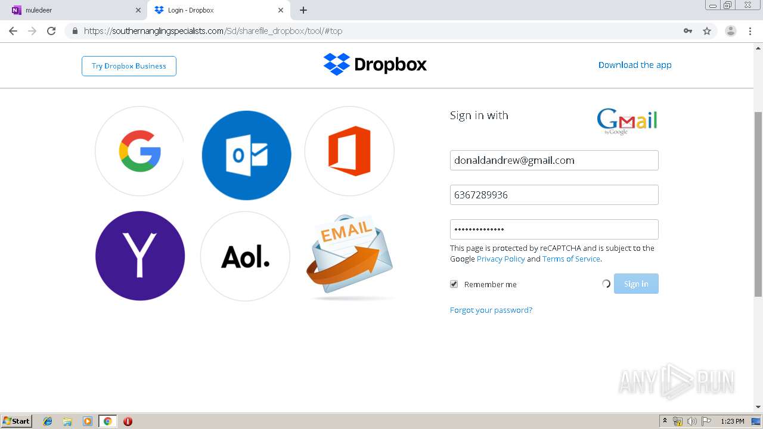Click the padlock icon in the address bar

coord(75,31)
